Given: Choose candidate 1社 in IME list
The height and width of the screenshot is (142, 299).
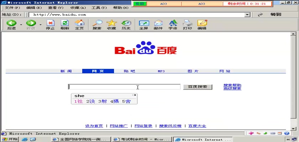Looking at the screenshot, I should pos(79,101).
